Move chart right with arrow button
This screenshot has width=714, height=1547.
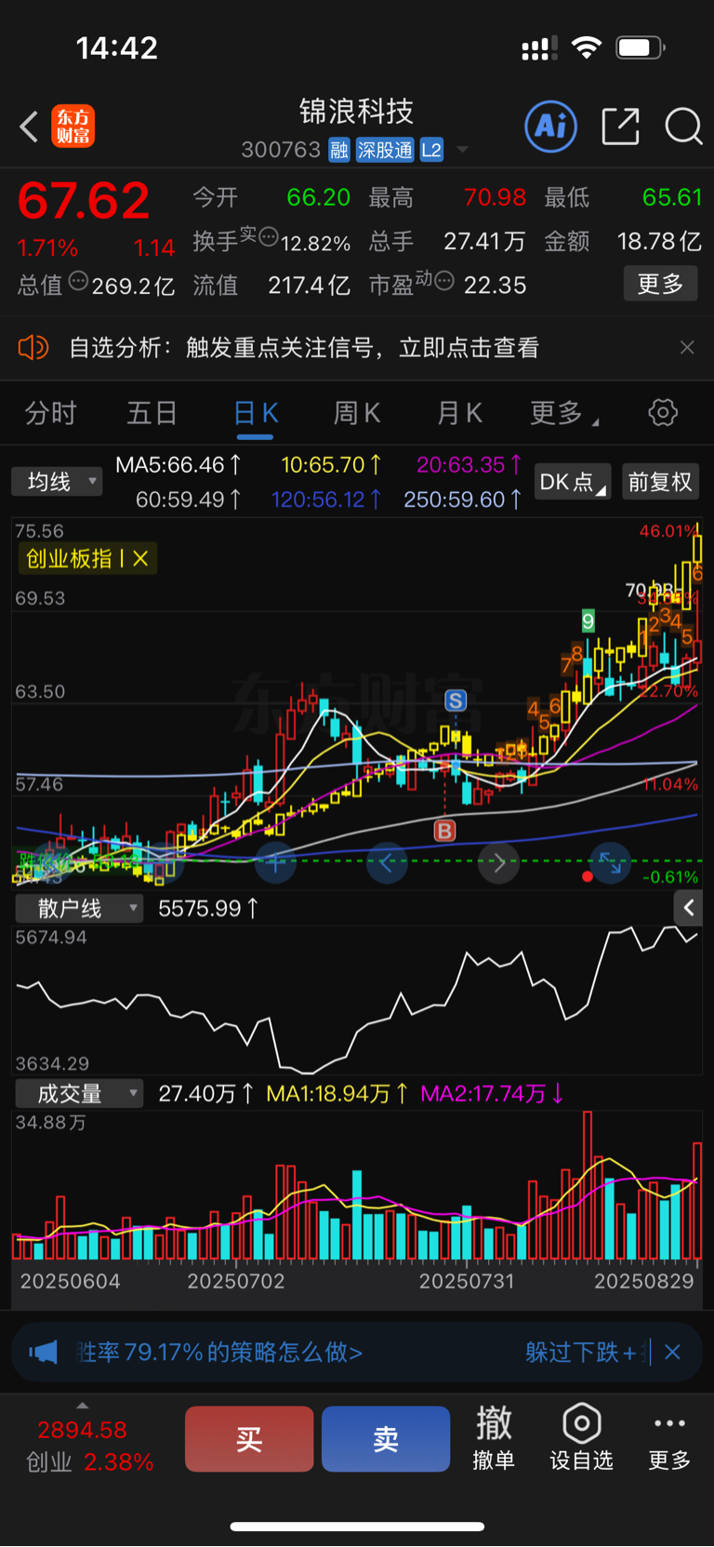[498, 864]
